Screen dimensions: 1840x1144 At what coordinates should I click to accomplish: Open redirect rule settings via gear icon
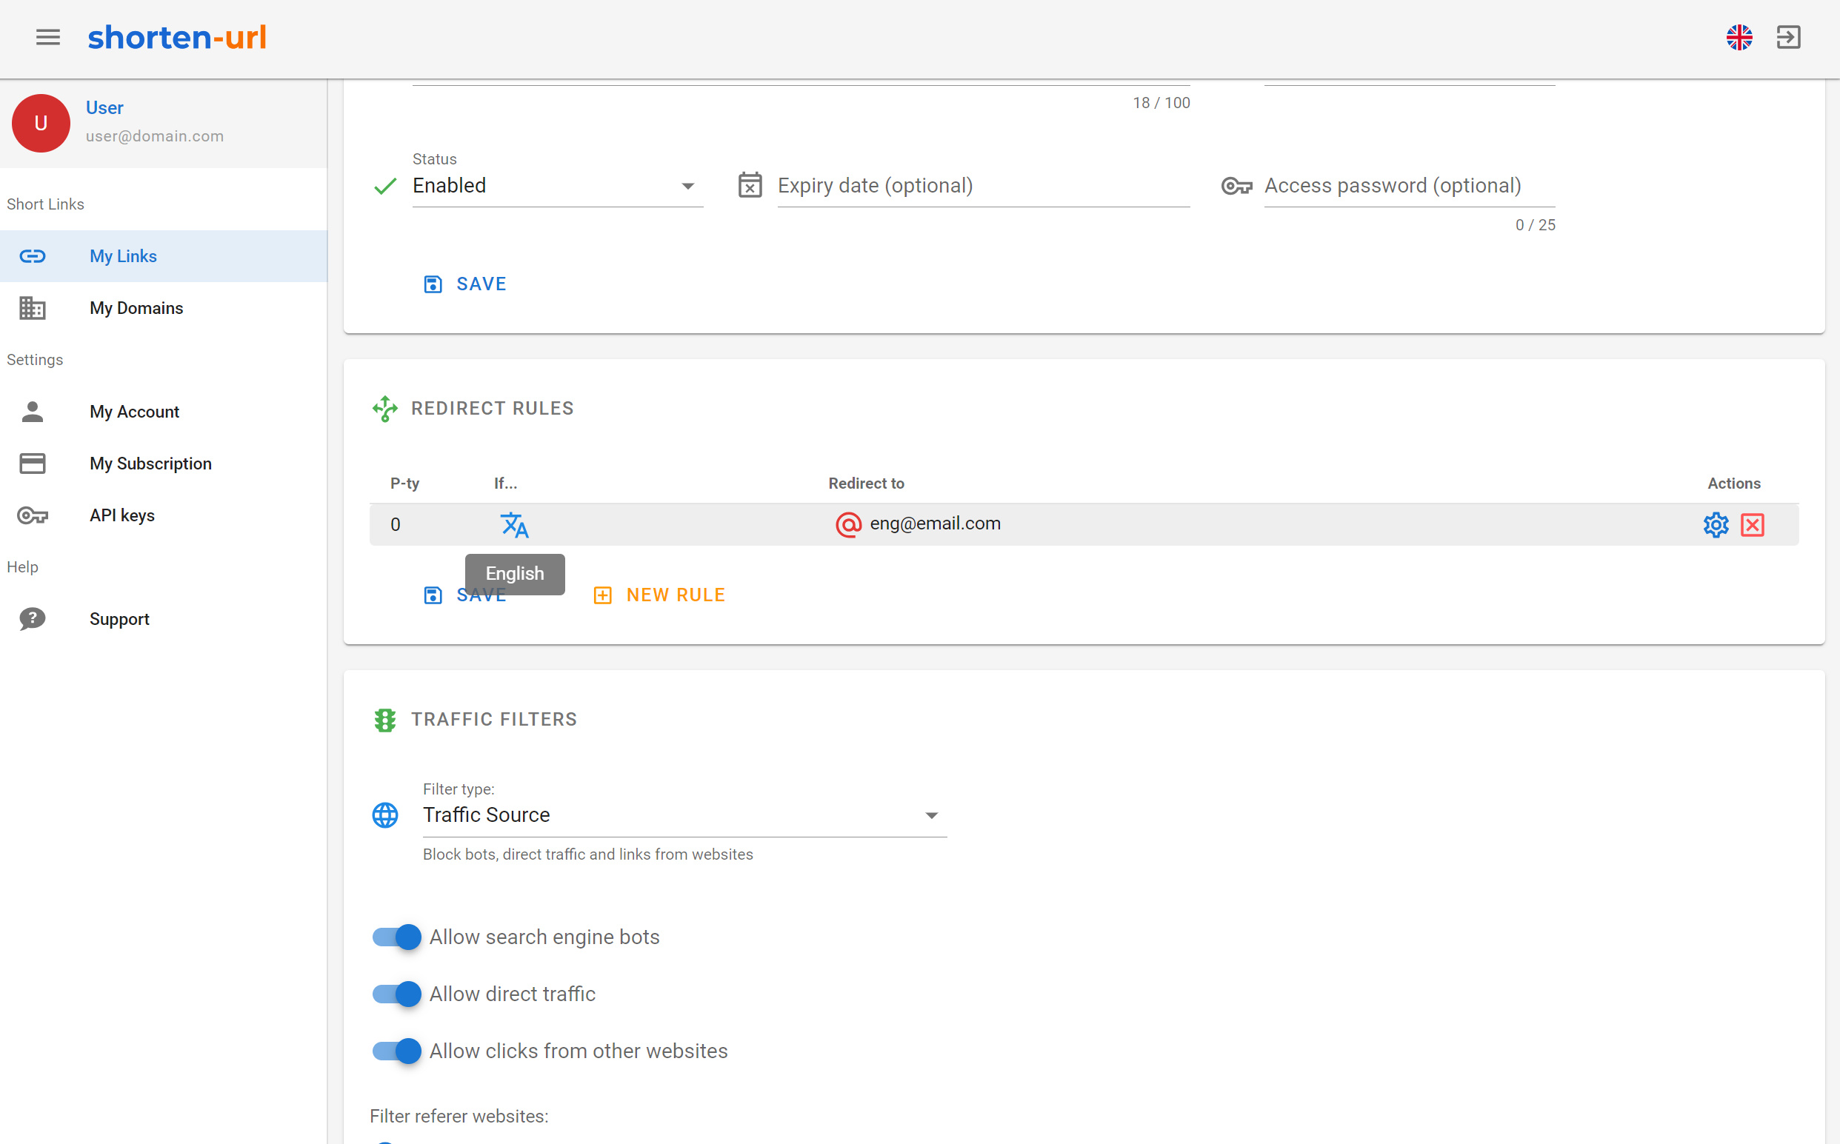(1716, 524)
